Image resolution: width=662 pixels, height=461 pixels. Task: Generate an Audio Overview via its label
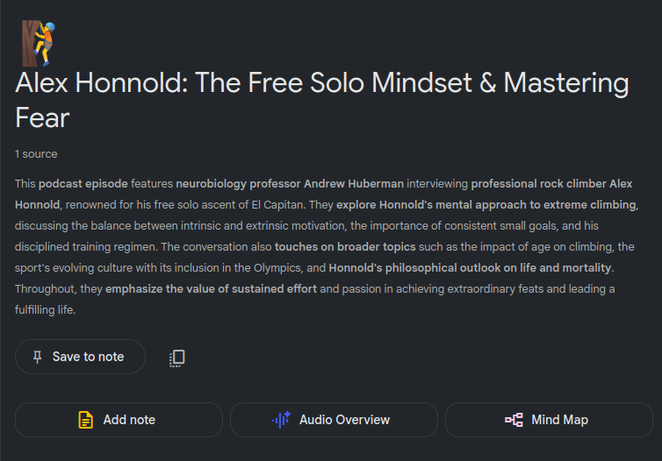click(344, 420)
